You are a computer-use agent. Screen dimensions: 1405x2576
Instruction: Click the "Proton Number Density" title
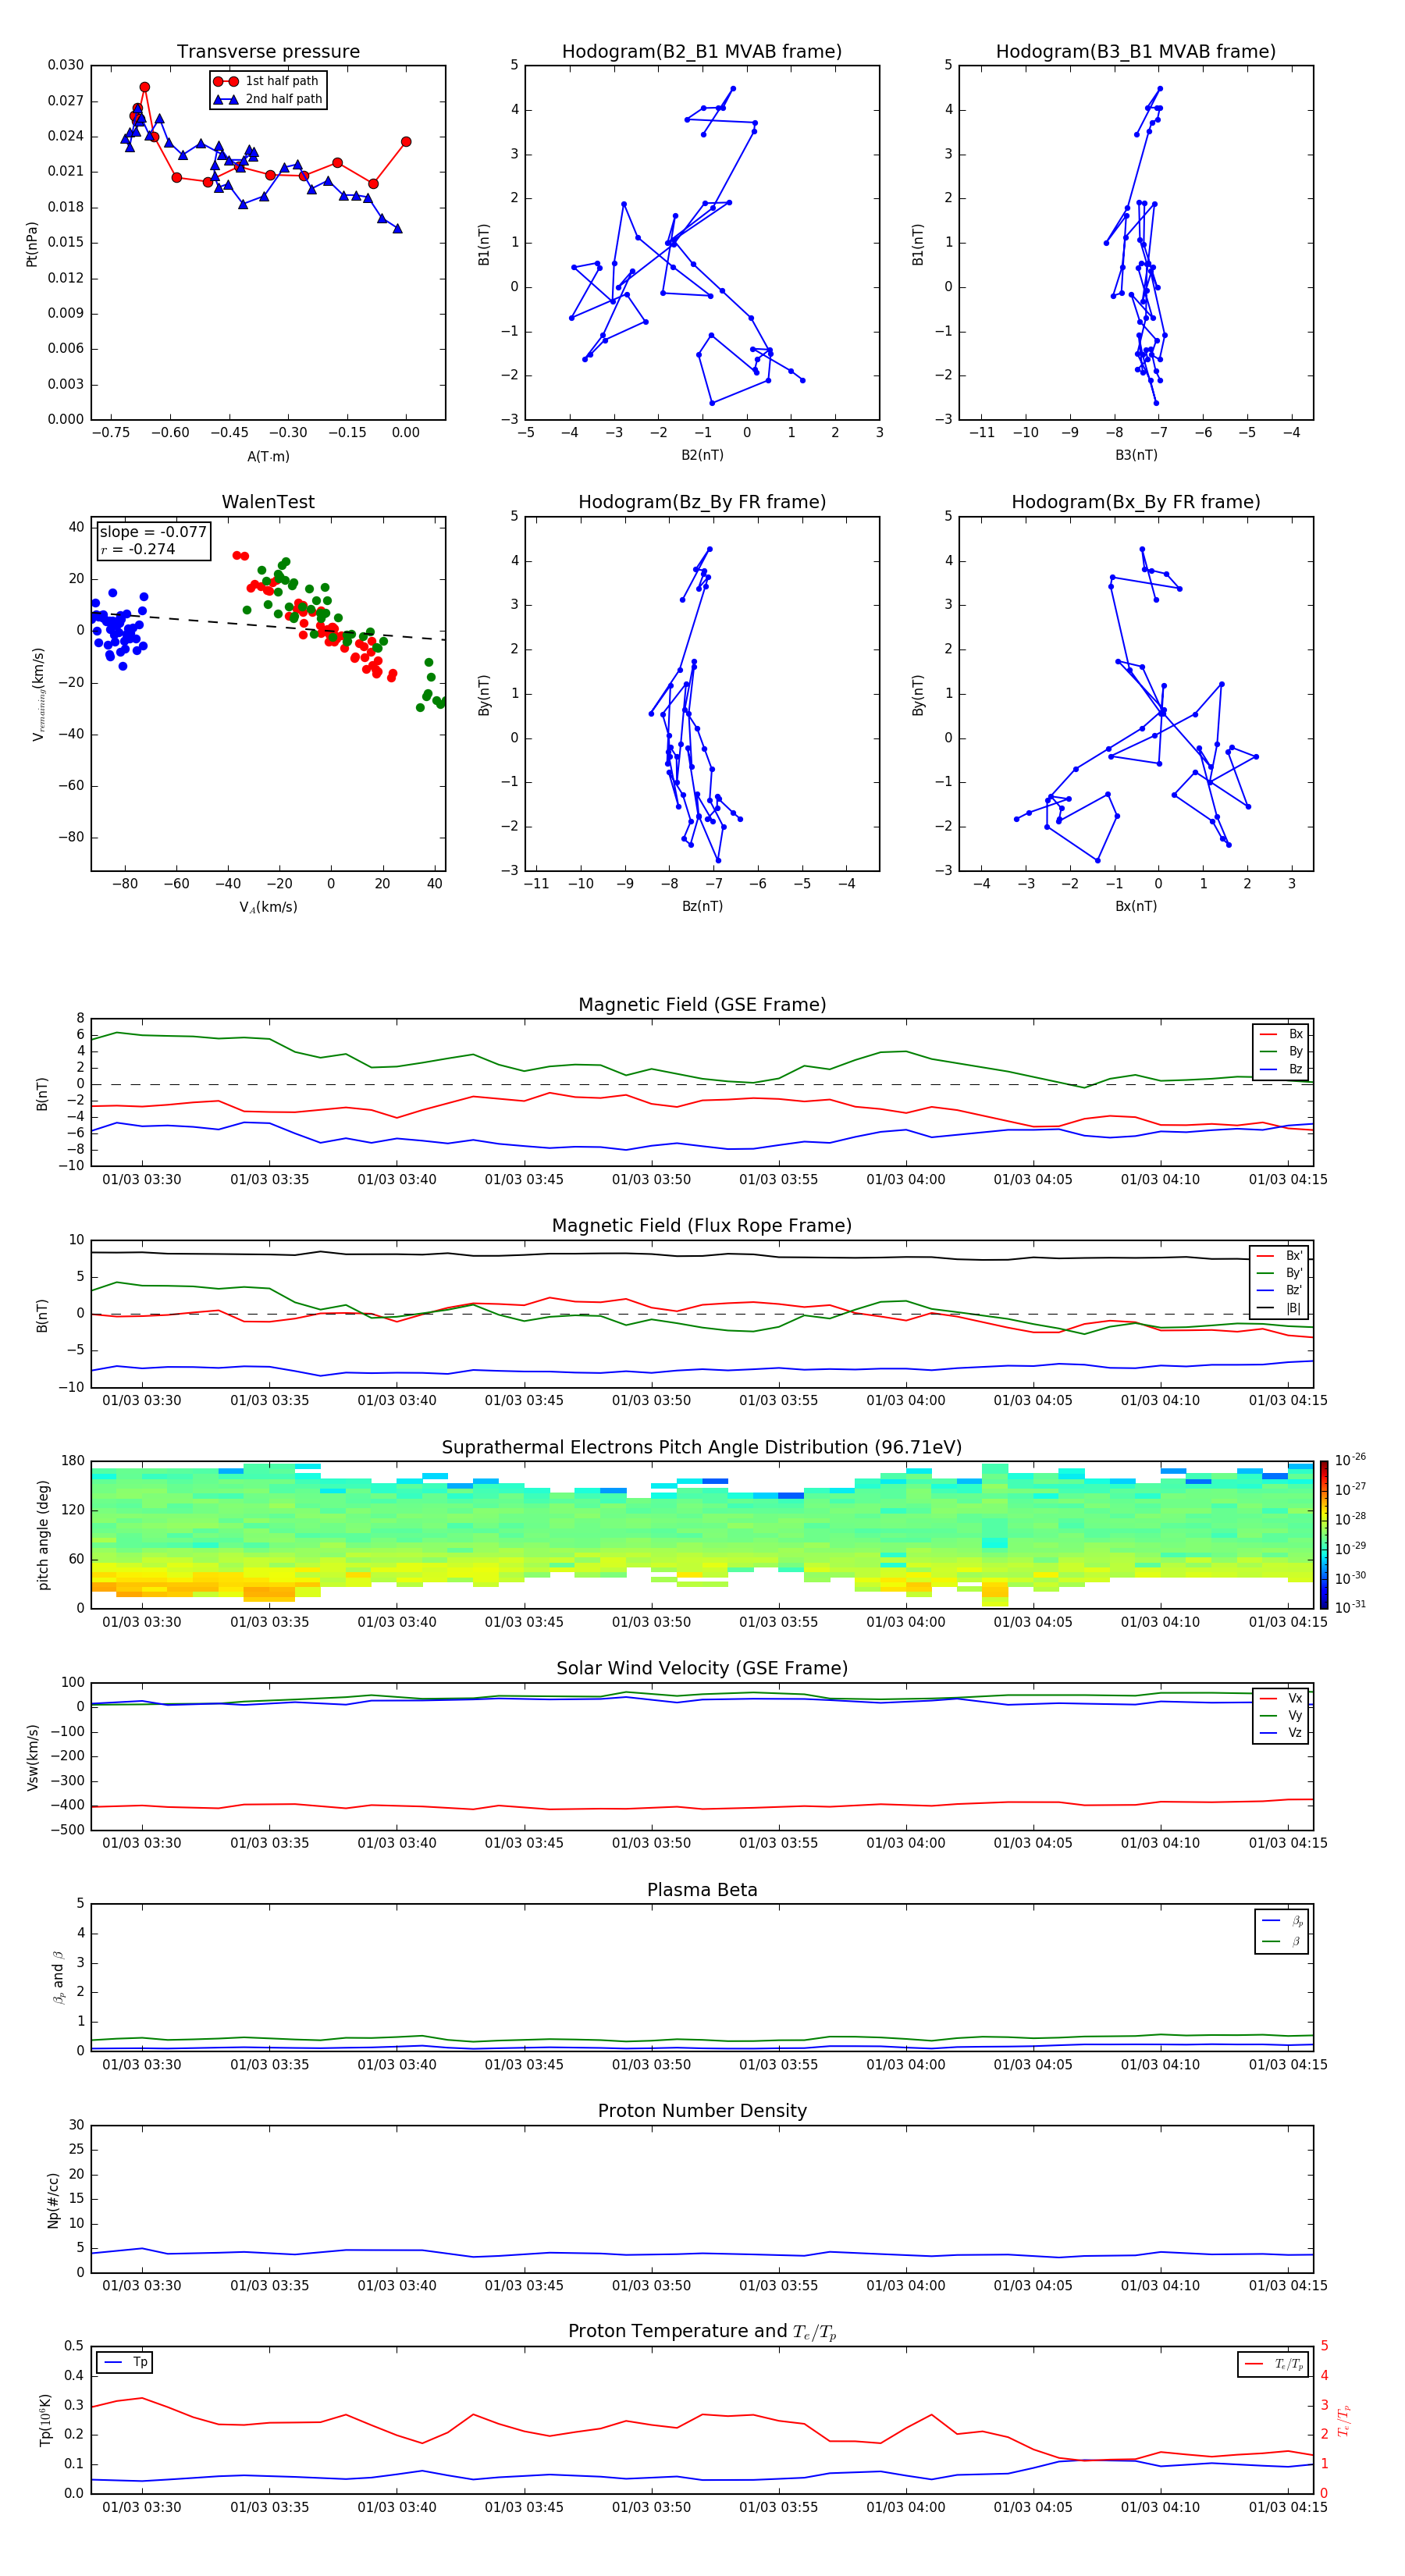point(702,2111)
